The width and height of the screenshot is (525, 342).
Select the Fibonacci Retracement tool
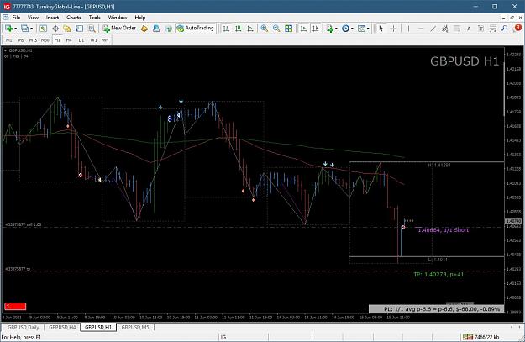[x=457, y=29]
